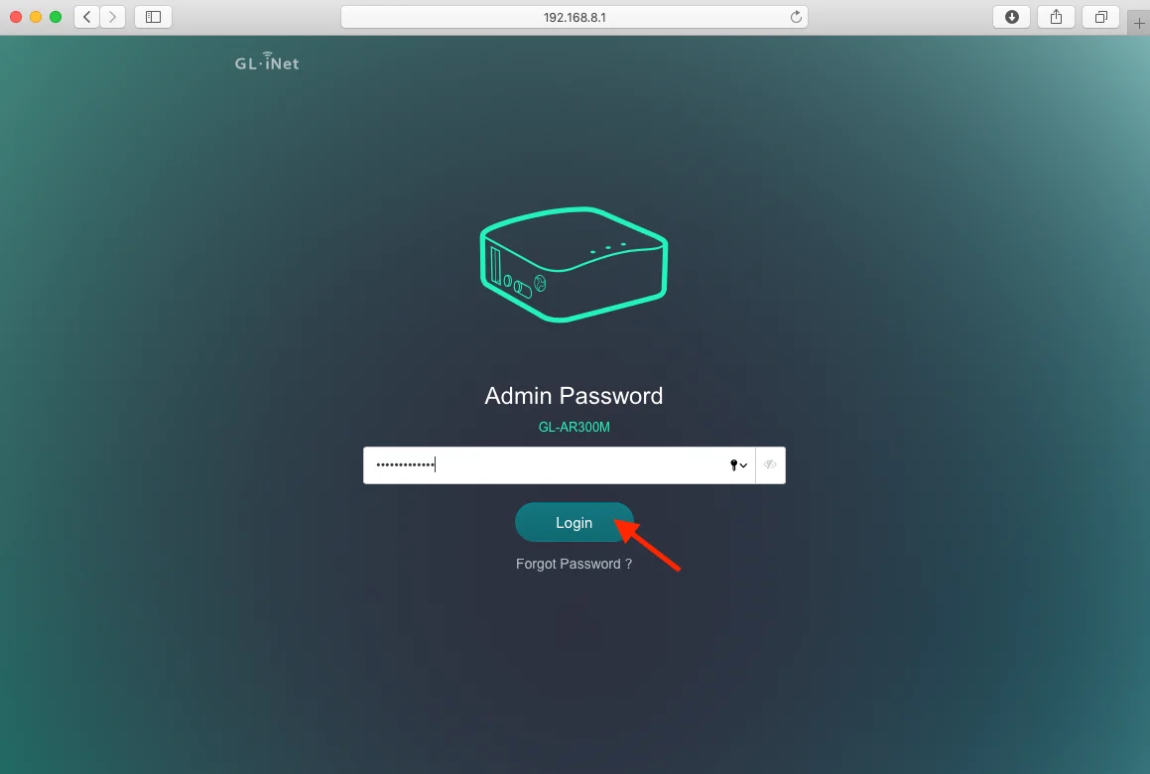Viewport: 1150px width, 774px height.
Task: Click the router illustration
Action: click(x=574, y=265)
